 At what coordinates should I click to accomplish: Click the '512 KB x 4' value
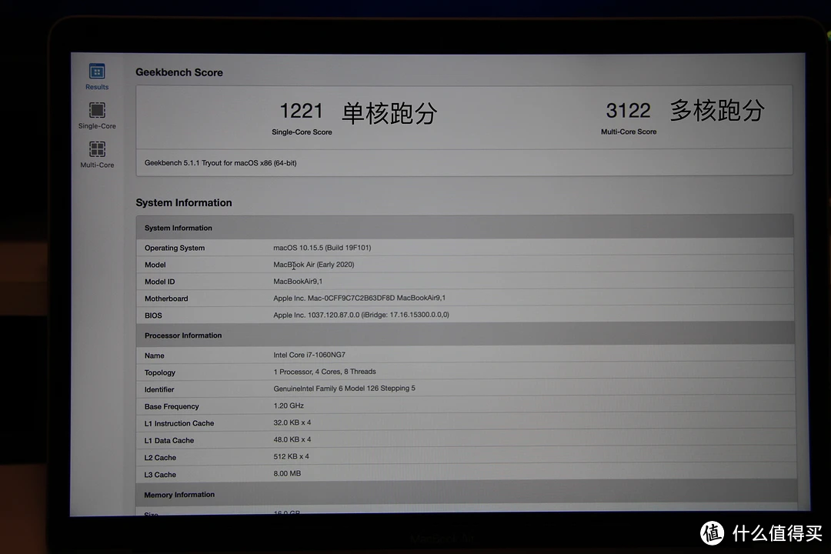pyautogui.click(x=291, y=456)
